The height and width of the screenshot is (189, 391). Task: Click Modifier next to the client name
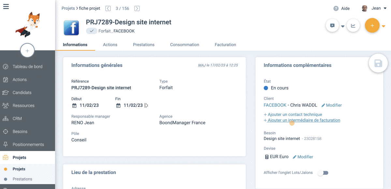pyautogui.click(x=331, y=105)
